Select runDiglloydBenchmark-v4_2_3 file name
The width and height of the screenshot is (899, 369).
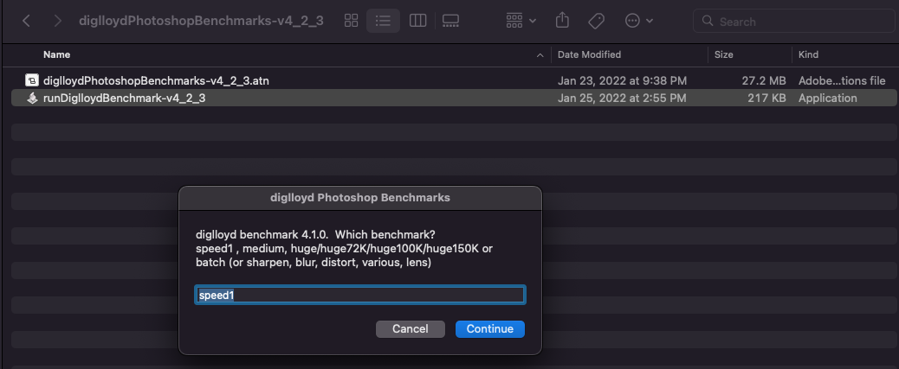coord(125,99)
